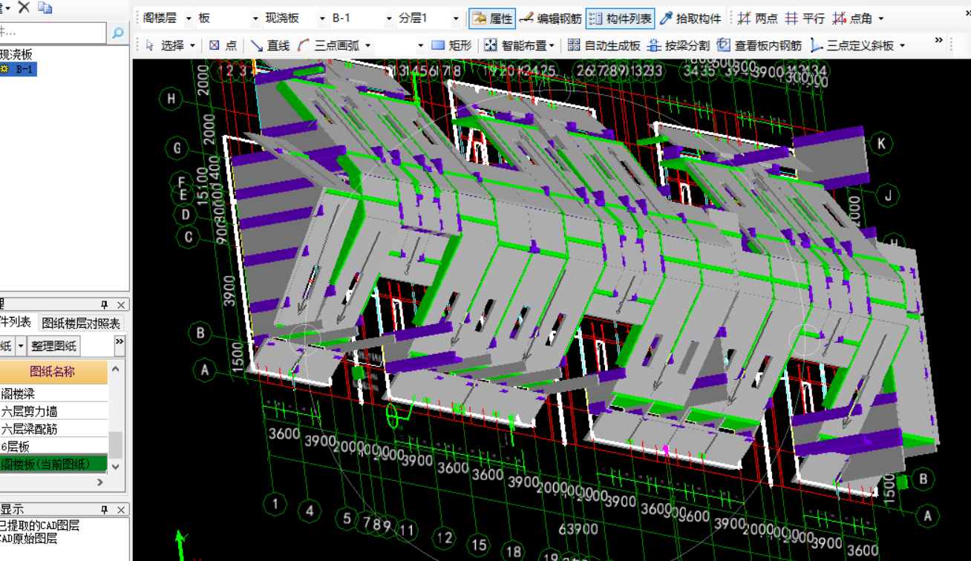Select the 六层剪力墙 drawing row
The image size is (971, 561).
(53, 411)
